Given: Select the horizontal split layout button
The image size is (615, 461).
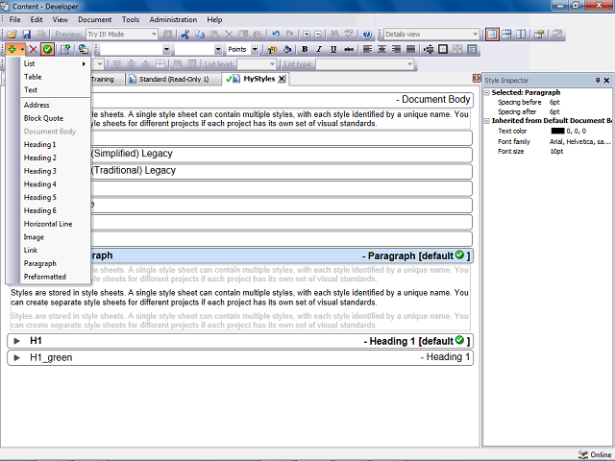Looking at the screenshot, I should 506,35.
